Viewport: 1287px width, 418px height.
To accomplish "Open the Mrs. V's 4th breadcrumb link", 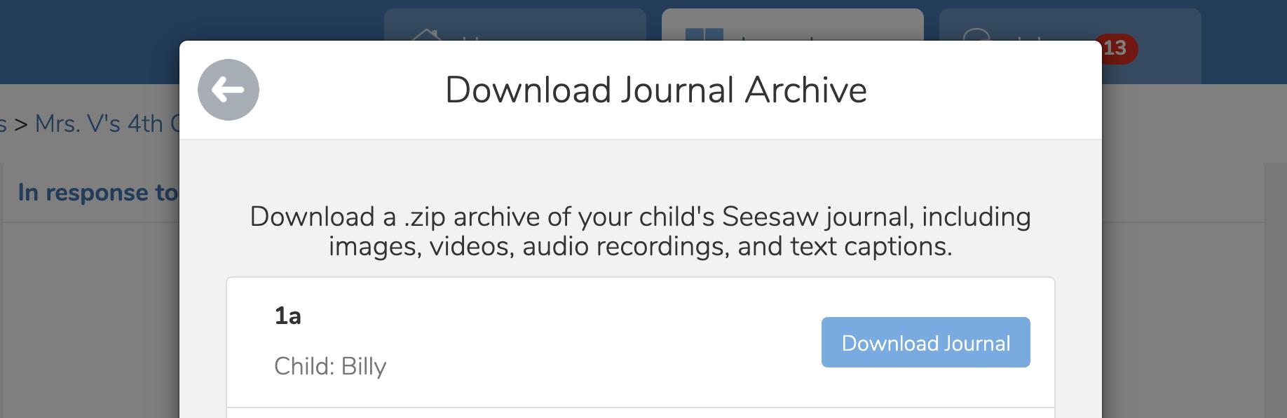I will 105,124.
